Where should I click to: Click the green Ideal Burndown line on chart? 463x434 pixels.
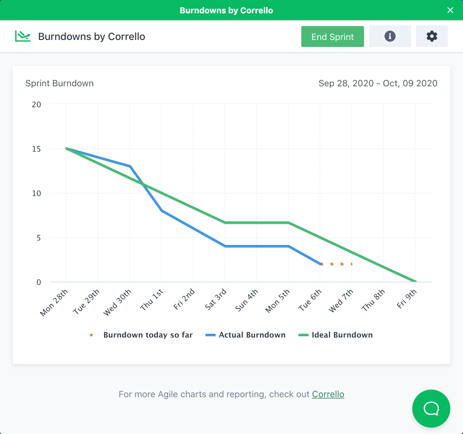point(256,222)
